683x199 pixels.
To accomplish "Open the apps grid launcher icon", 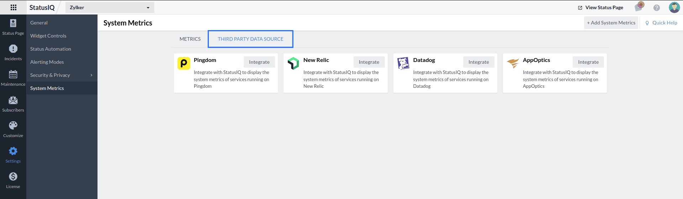I will coord(14,7).
